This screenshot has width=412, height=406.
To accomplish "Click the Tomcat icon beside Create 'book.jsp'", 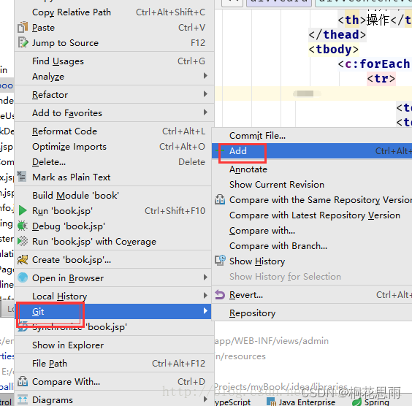I will (23, 259).
